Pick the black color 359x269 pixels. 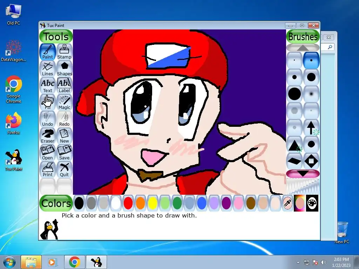pyautogui.click(x=79, y=203)
